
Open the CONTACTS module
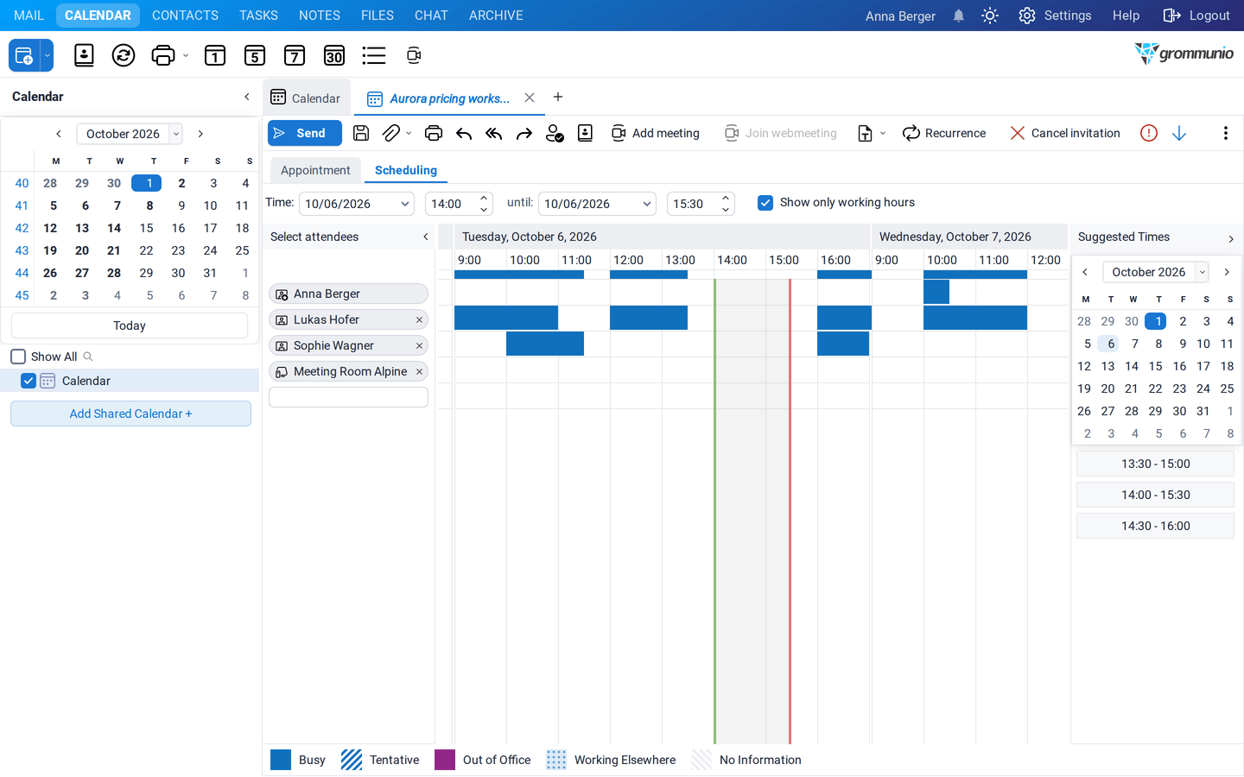coord(185,16)
